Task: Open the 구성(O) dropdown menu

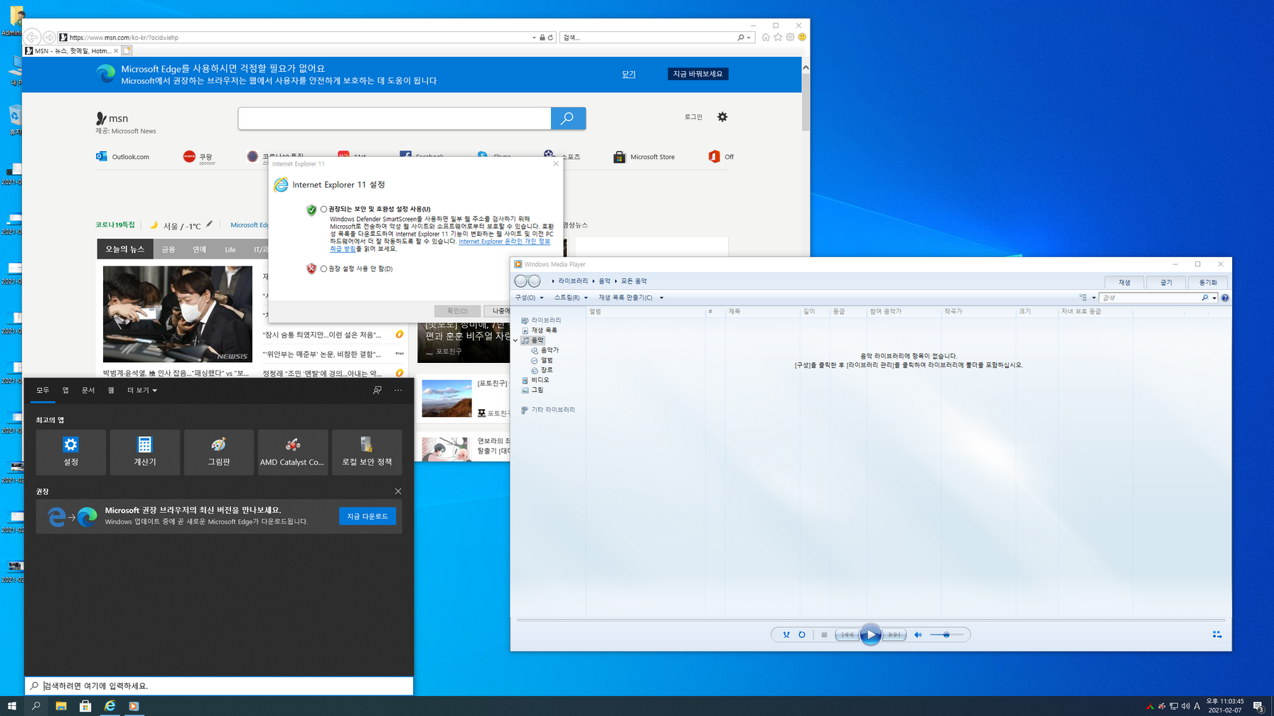Action: click(529, 298)
